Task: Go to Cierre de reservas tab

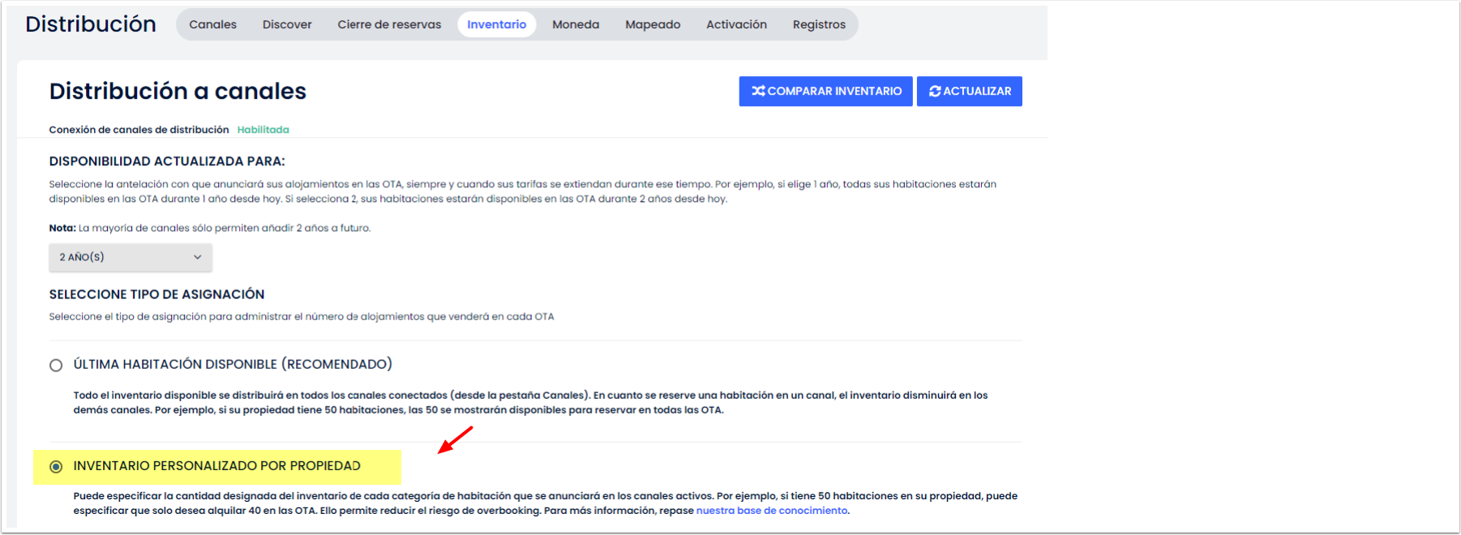Action: [389, 24]
